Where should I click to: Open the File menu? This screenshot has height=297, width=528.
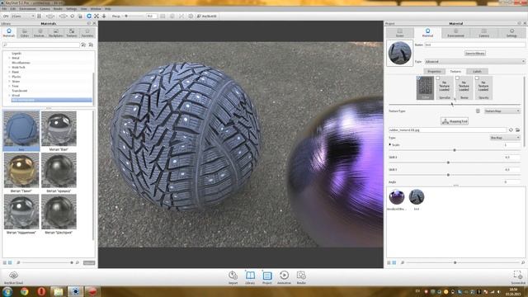tap(4, 9)
